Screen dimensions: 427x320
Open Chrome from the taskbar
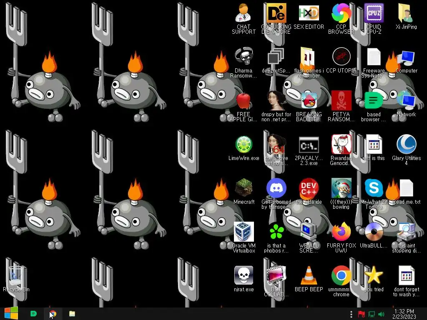[53, 314]
